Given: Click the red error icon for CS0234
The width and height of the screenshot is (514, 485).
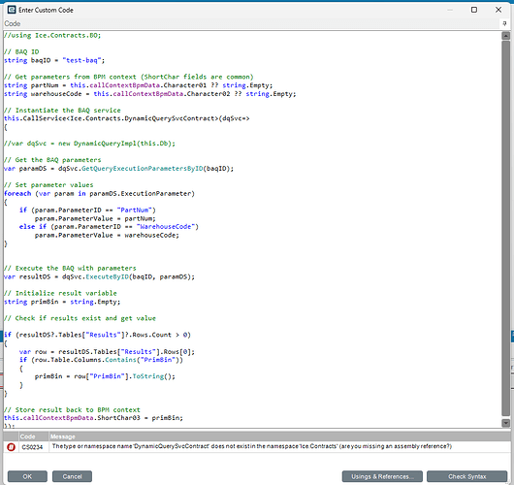Looking at the screenshot, I should pyautogui.click(x=11, y=446).
